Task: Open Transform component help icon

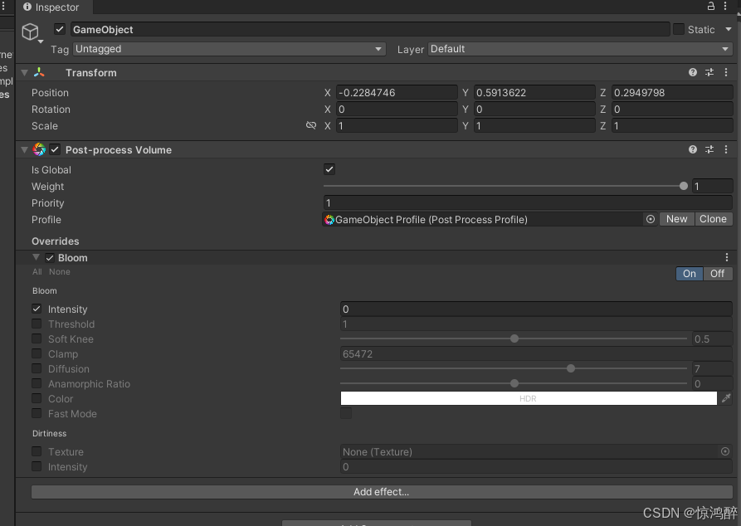Action: point(693,72)
